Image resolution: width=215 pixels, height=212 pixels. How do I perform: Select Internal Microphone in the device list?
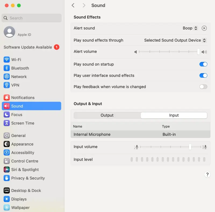pos(92,134)
